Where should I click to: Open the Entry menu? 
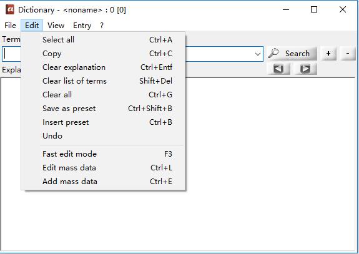pos(82,26)
